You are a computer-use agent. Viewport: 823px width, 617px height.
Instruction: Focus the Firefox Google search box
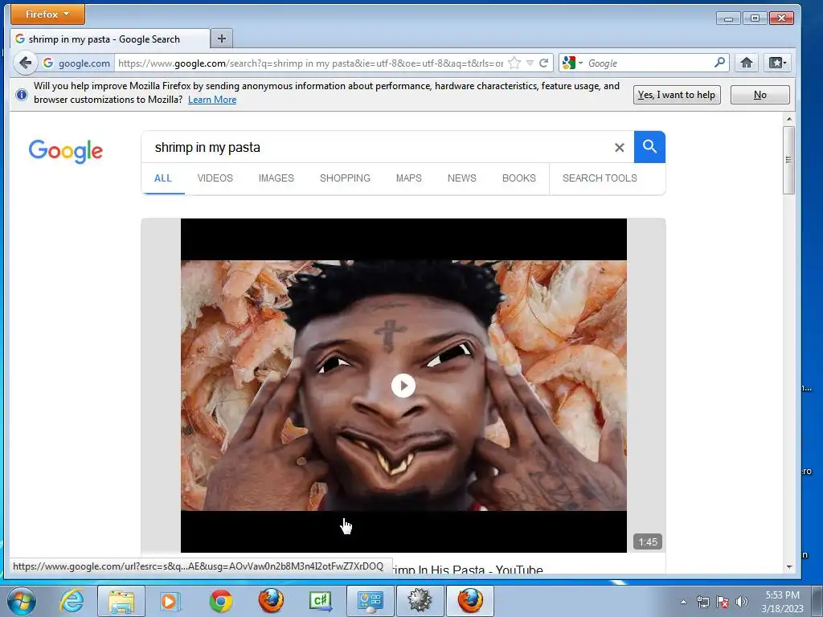pos(649,63)
